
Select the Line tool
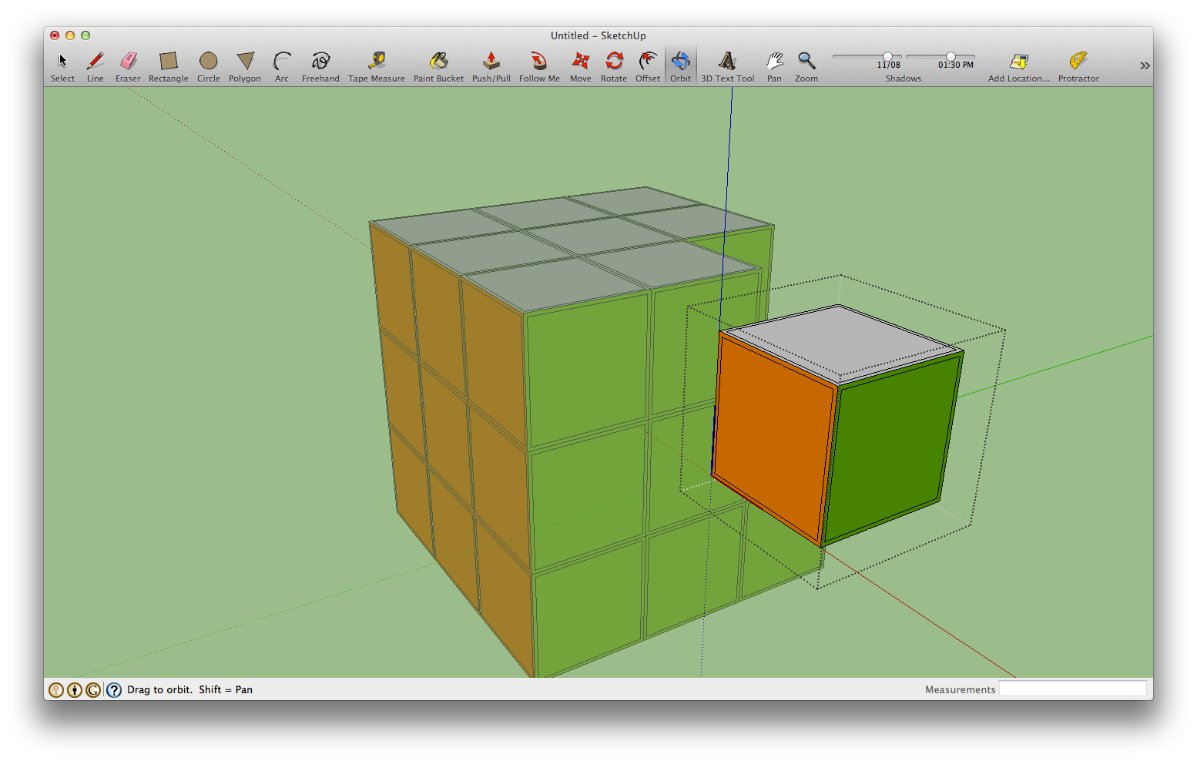point(95,62)
